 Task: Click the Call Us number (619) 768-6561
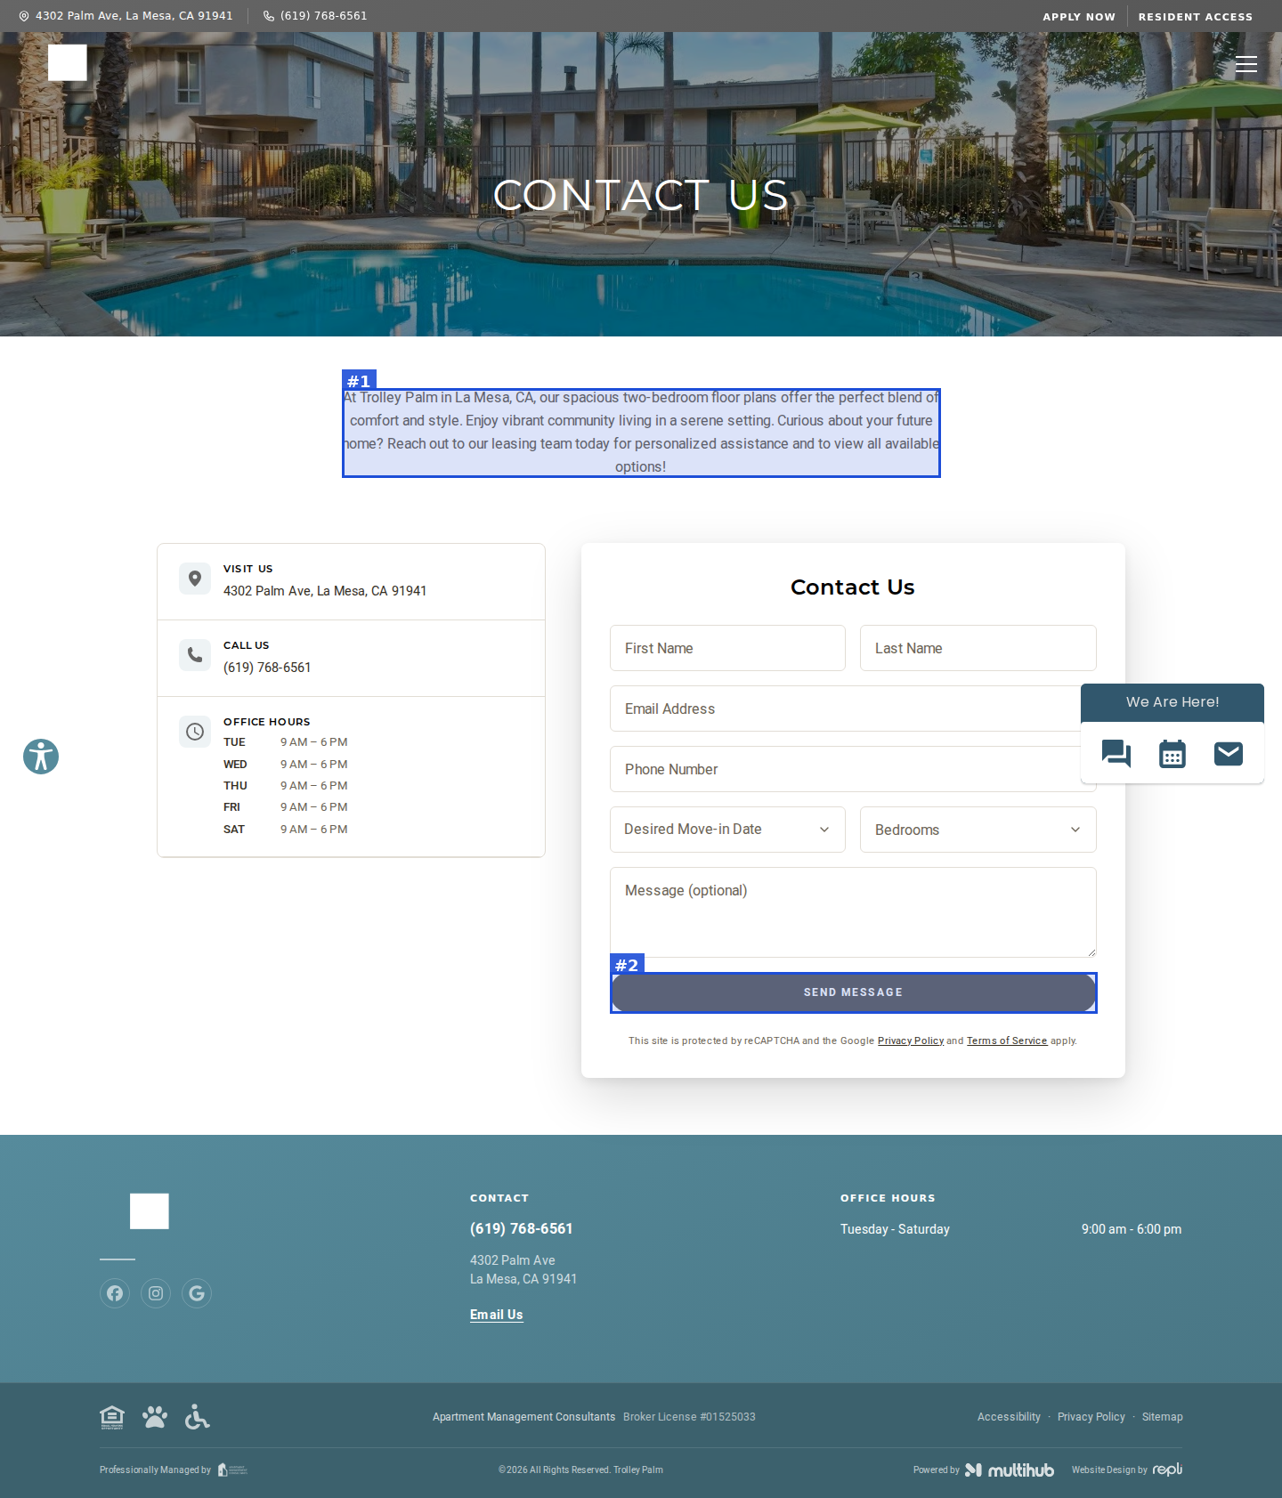pos(267,668)
